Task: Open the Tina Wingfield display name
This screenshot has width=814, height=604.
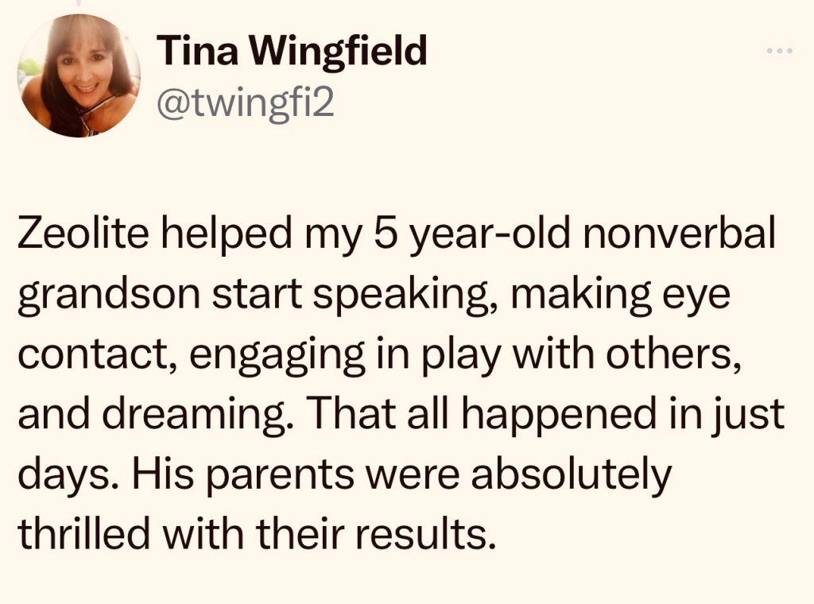Action: 293,52
